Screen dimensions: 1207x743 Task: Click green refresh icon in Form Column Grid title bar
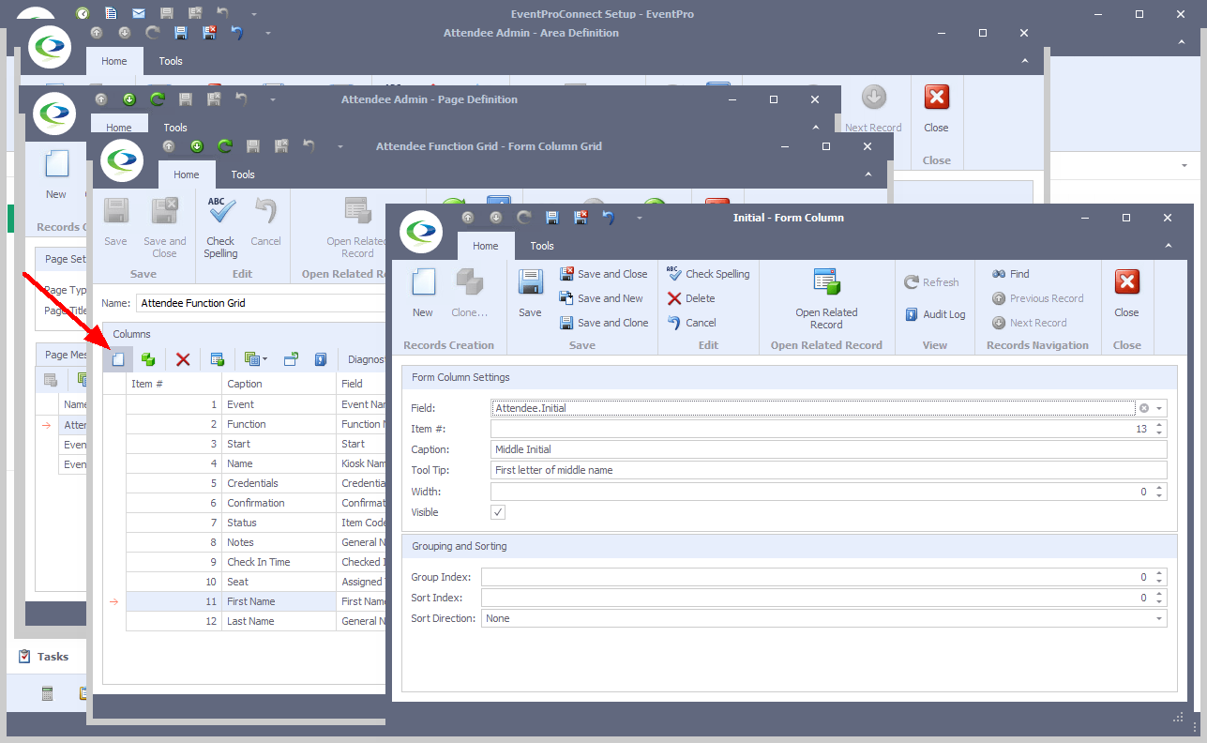225,146
